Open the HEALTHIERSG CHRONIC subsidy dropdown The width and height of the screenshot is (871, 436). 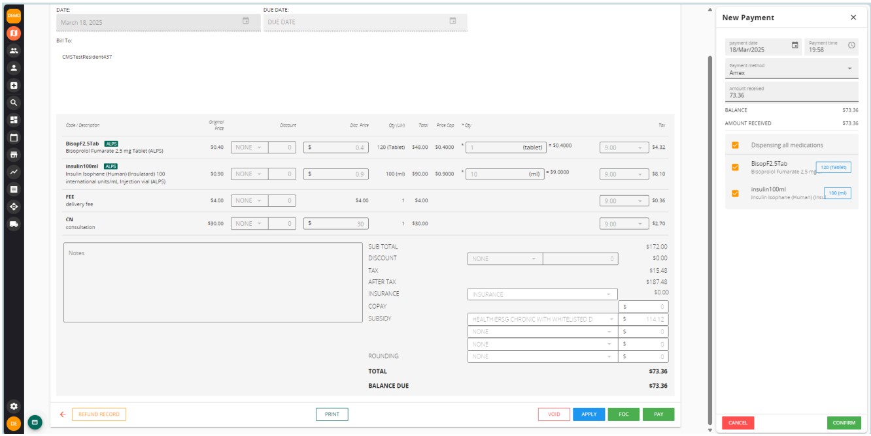point(543,319)
